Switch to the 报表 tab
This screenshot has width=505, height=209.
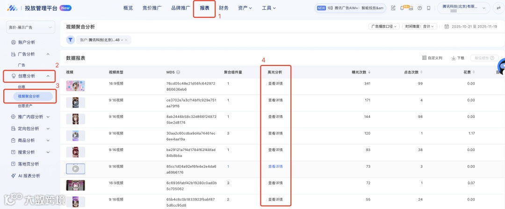point(204,8)
